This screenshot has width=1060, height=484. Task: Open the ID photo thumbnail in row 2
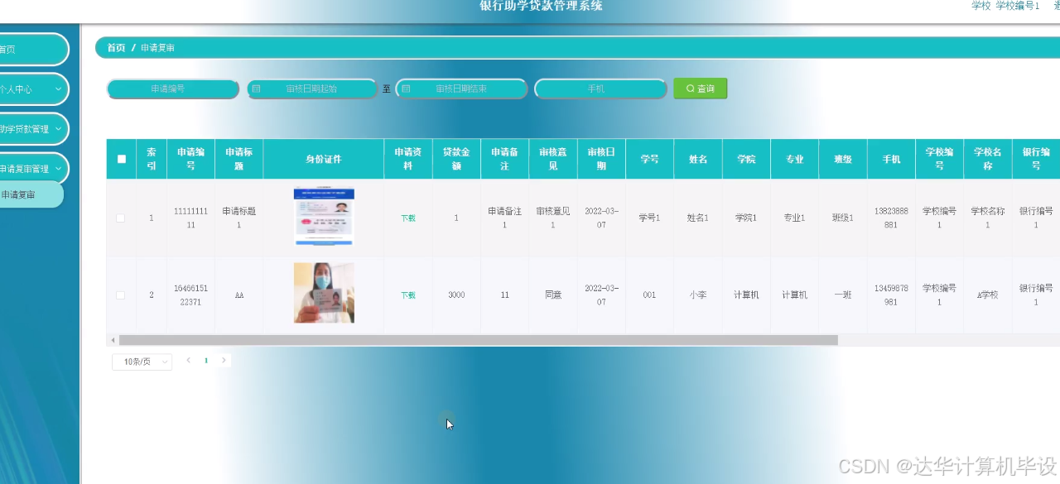click(324, 292)
